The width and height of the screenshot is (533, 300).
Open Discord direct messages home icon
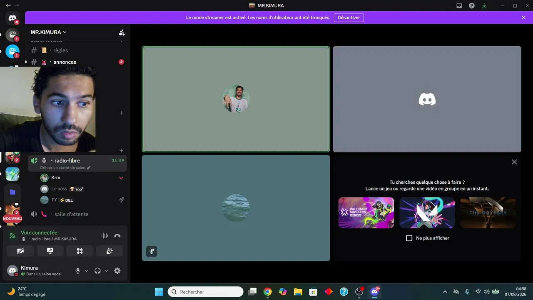click(12, 18)
